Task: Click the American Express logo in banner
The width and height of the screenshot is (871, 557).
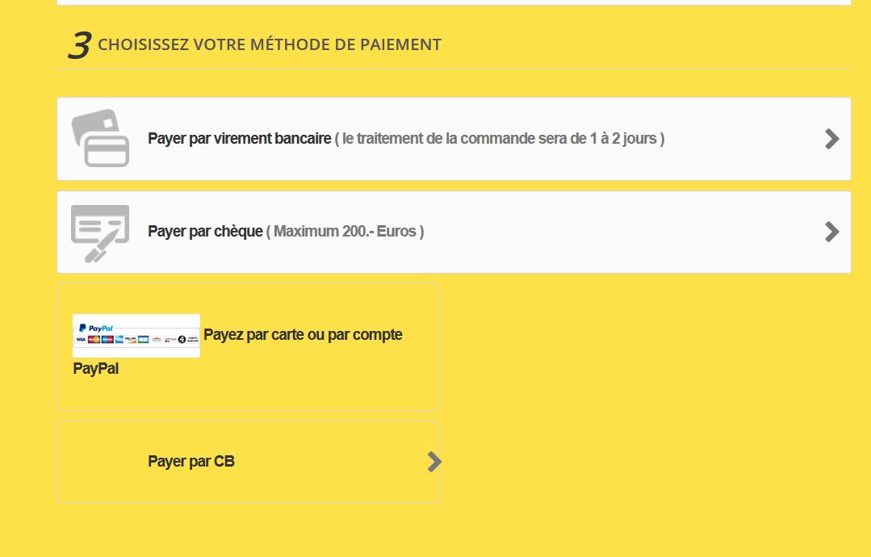Action: pyautogui.click(x=119, y=339)
